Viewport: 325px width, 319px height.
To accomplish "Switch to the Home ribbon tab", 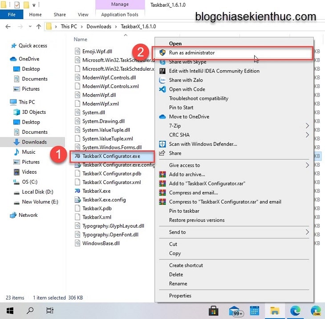I will (35, 15).
